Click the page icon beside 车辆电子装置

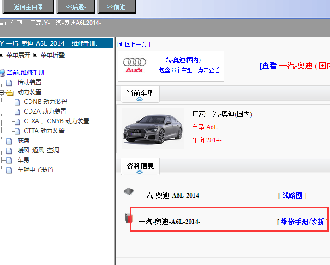click(x=9, y=170)
